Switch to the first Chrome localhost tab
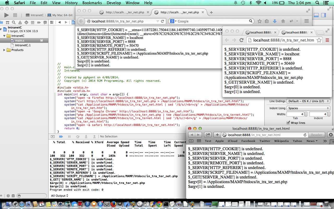 [x=260, y=32]
